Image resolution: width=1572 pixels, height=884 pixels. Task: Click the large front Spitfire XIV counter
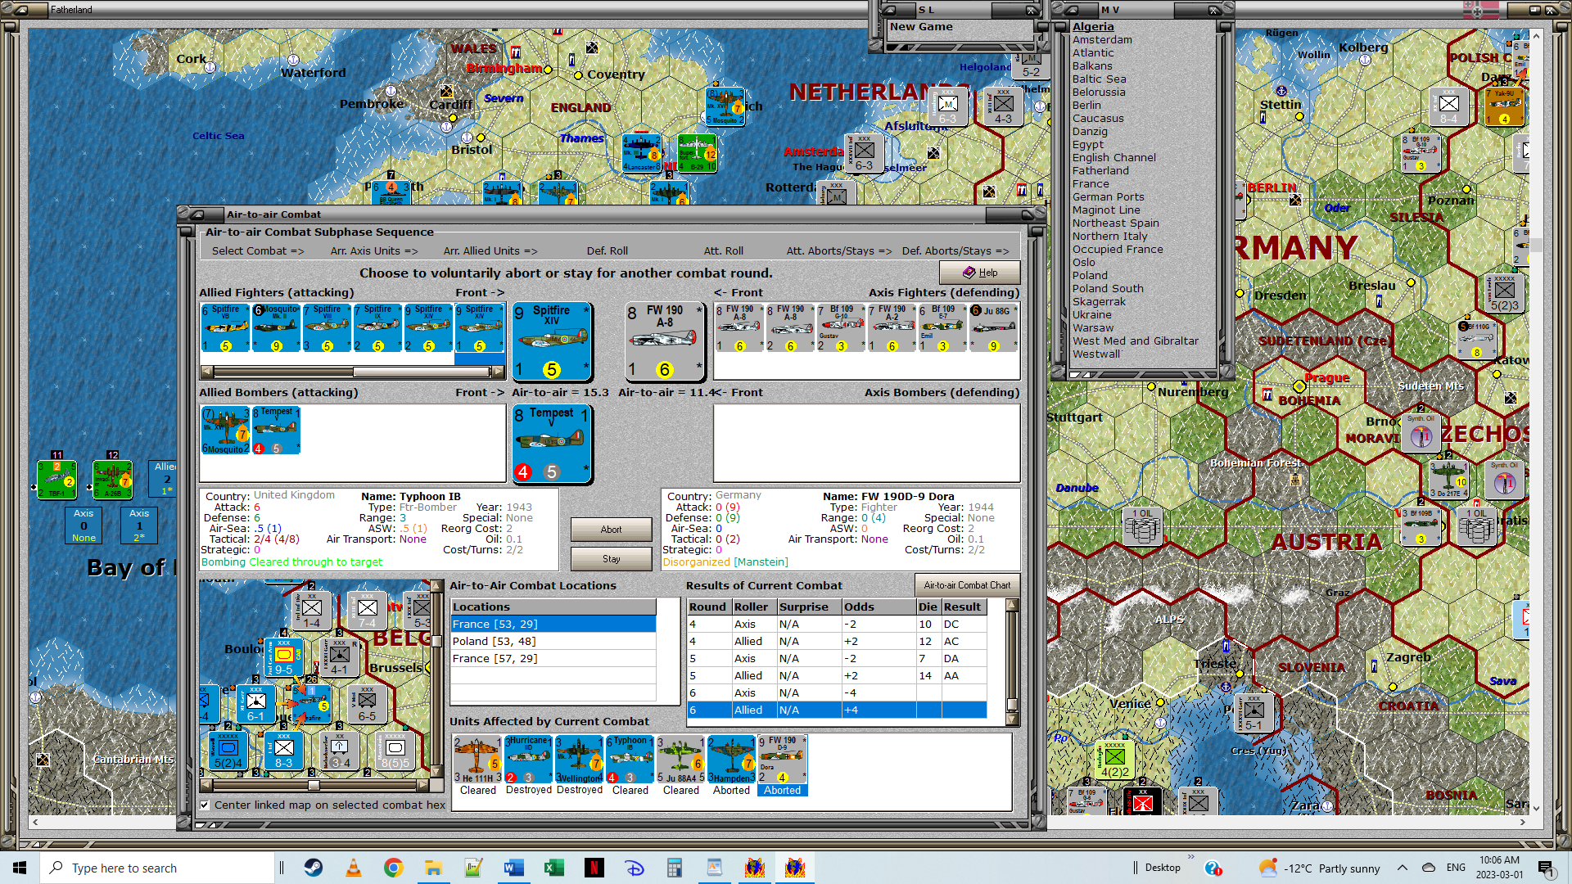tap(552, 341)
